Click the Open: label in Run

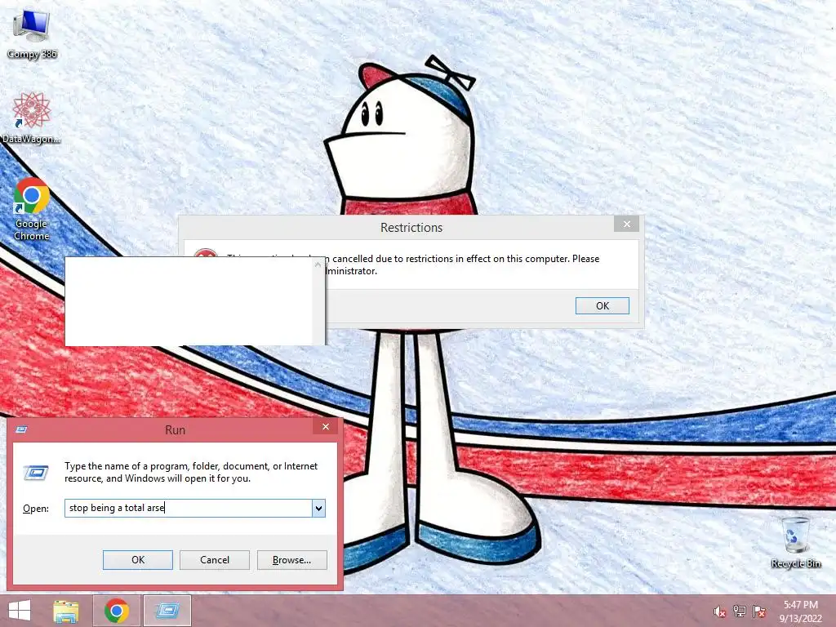pyautogui.click(x=36, y=509)
